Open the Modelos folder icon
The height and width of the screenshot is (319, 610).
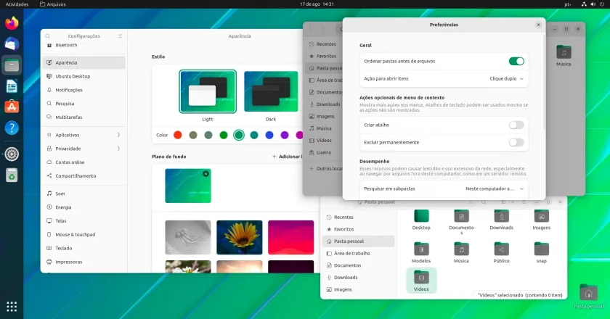click(x=421, y=252)
